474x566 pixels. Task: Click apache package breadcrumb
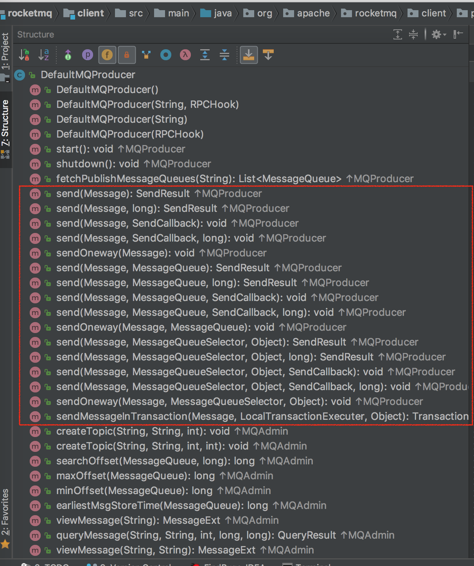pos(307,13)
